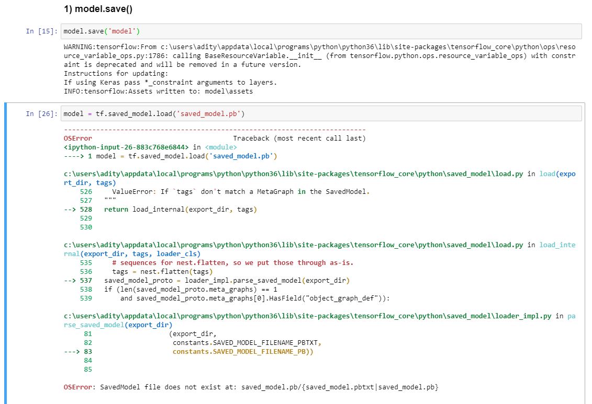Click the heading 1) model.save()
The width and height of the screenshot is (592, 404).
(x=97, y=8)
